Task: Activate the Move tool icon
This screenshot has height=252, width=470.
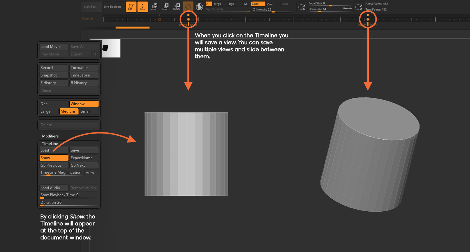Action: click(154, 6)
